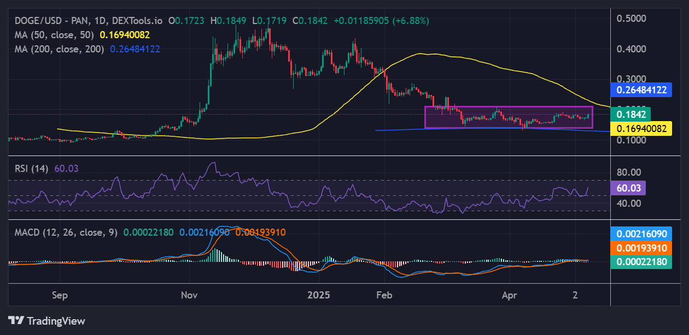Screen dimensions: 689x335
Task: Click the signal value 0.00193910 in legend
Action: tap(260, 232)
